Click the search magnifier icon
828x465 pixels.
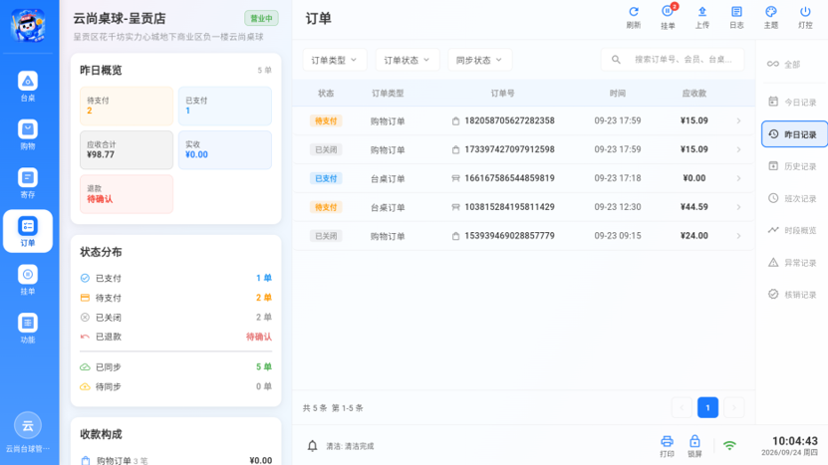[616, 60]
